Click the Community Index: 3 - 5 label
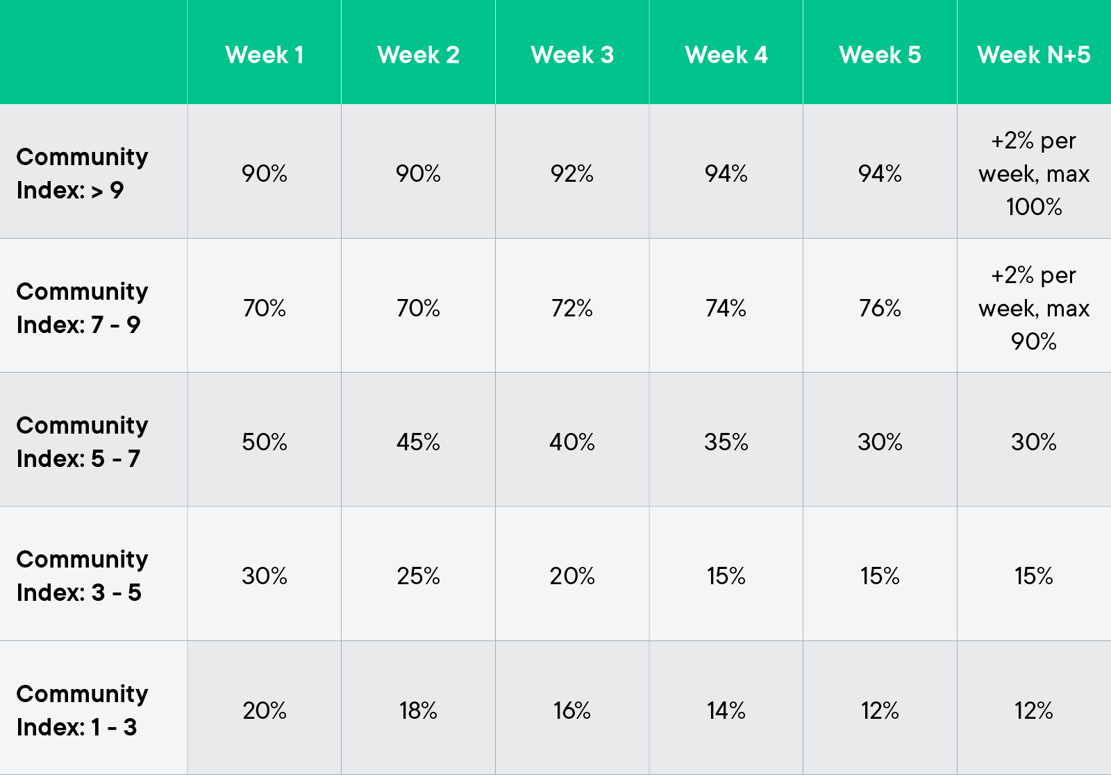The image size is (1111, 775). (x=82, y=576)
